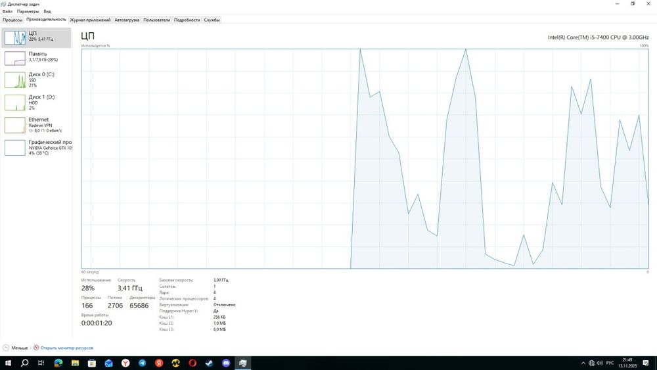Open Память performance panel
This screenshot has height=370, width=657.
[36, 58]
